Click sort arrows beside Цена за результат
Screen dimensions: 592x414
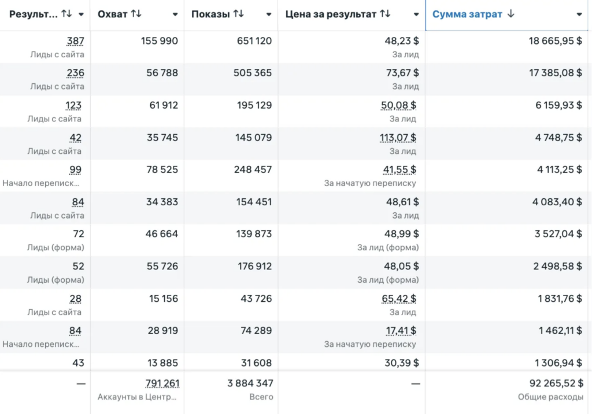[385, 14]
